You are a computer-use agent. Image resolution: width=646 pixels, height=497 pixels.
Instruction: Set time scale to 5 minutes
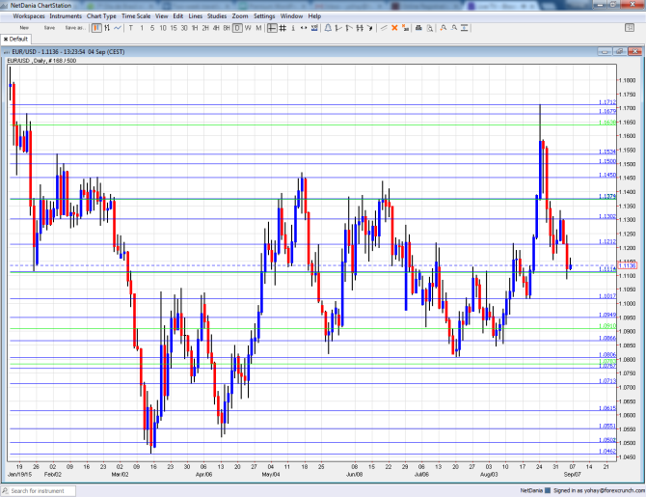tap(152, 28)
